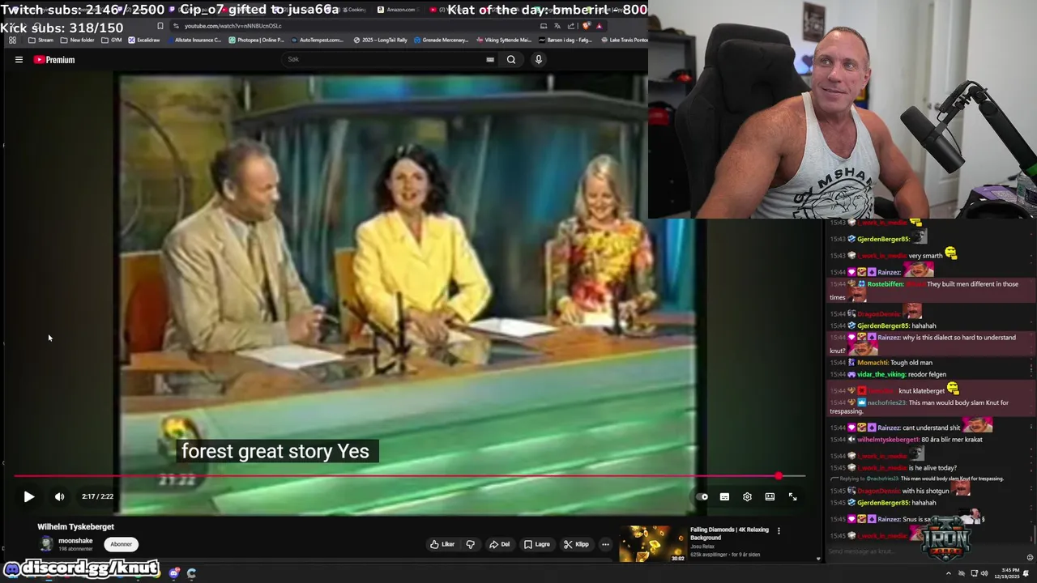1037x583 pixels.
Task: Mute the video with speaker icon
Action: (59, 496)
